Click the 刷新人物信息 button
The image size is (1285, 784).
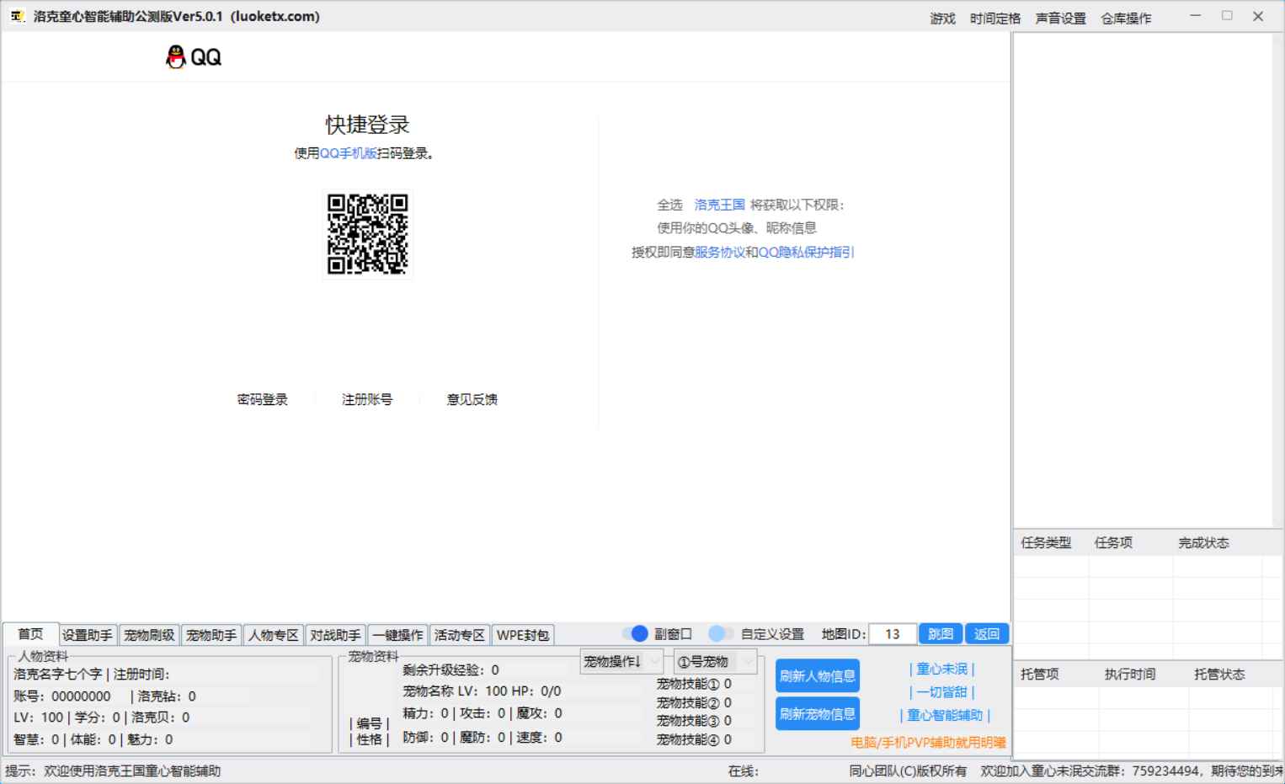(816, 675)
